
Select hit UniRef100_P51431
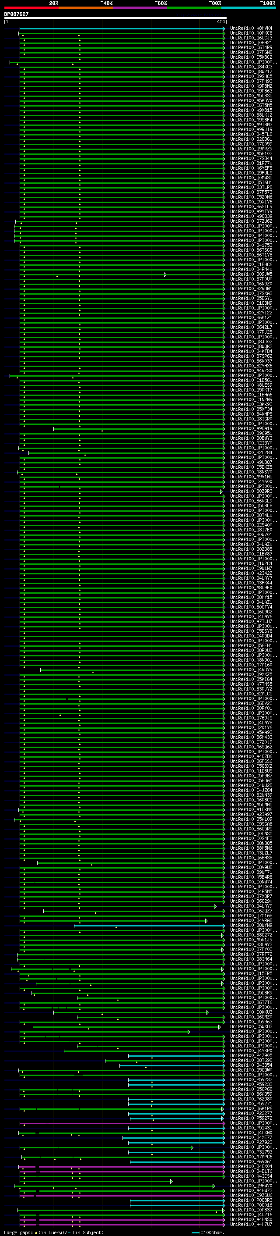tap(251, 1128)
